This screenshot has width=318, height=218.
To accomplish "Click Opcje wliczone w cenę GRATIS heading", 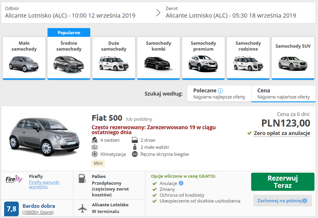I will [183, 176].
